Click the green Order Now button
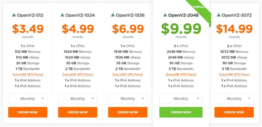This screenshot has height=127, width=262. coord(181,112)
